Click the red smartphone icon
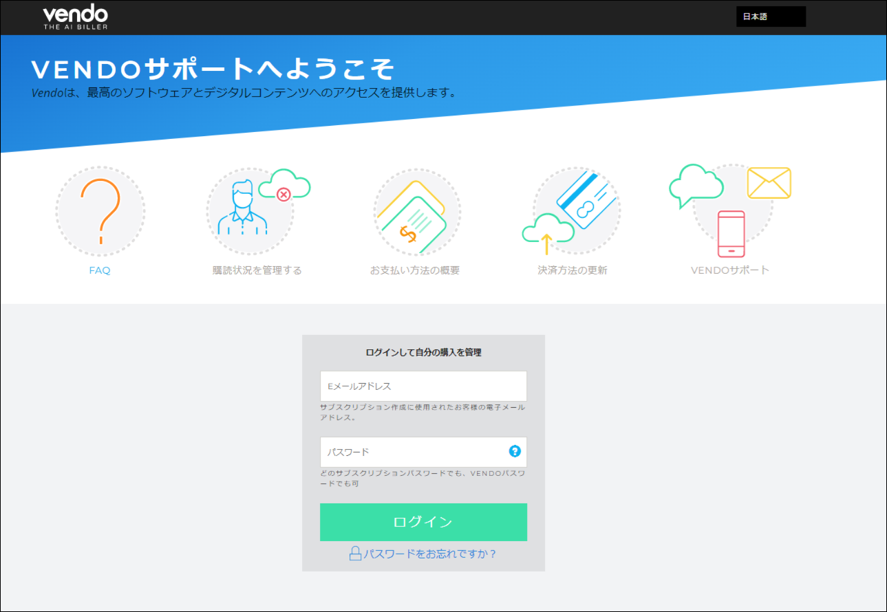The width and height of the screenshot is (887, 612). (731, 234)
